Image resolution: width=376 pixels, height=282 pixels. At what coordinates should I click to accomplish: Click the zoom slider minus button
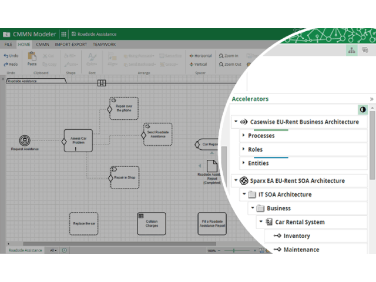click(219, 251)
